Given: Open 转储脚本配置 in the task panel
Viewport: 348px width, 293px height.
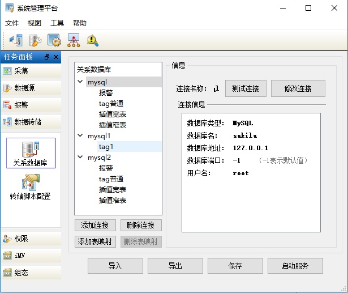Looking at the screenshot, I should [30, 187].
